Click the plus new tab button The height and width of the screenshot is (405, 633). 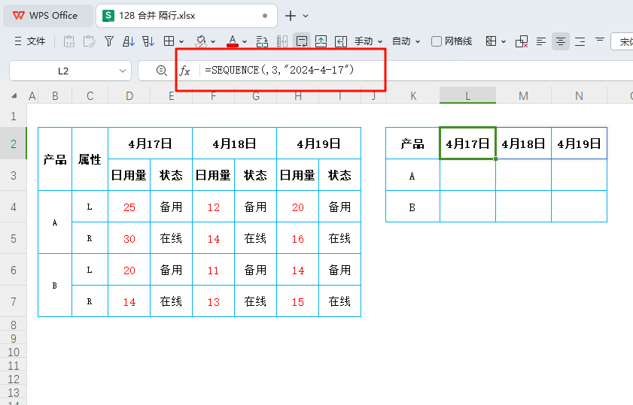coord(291,16)
